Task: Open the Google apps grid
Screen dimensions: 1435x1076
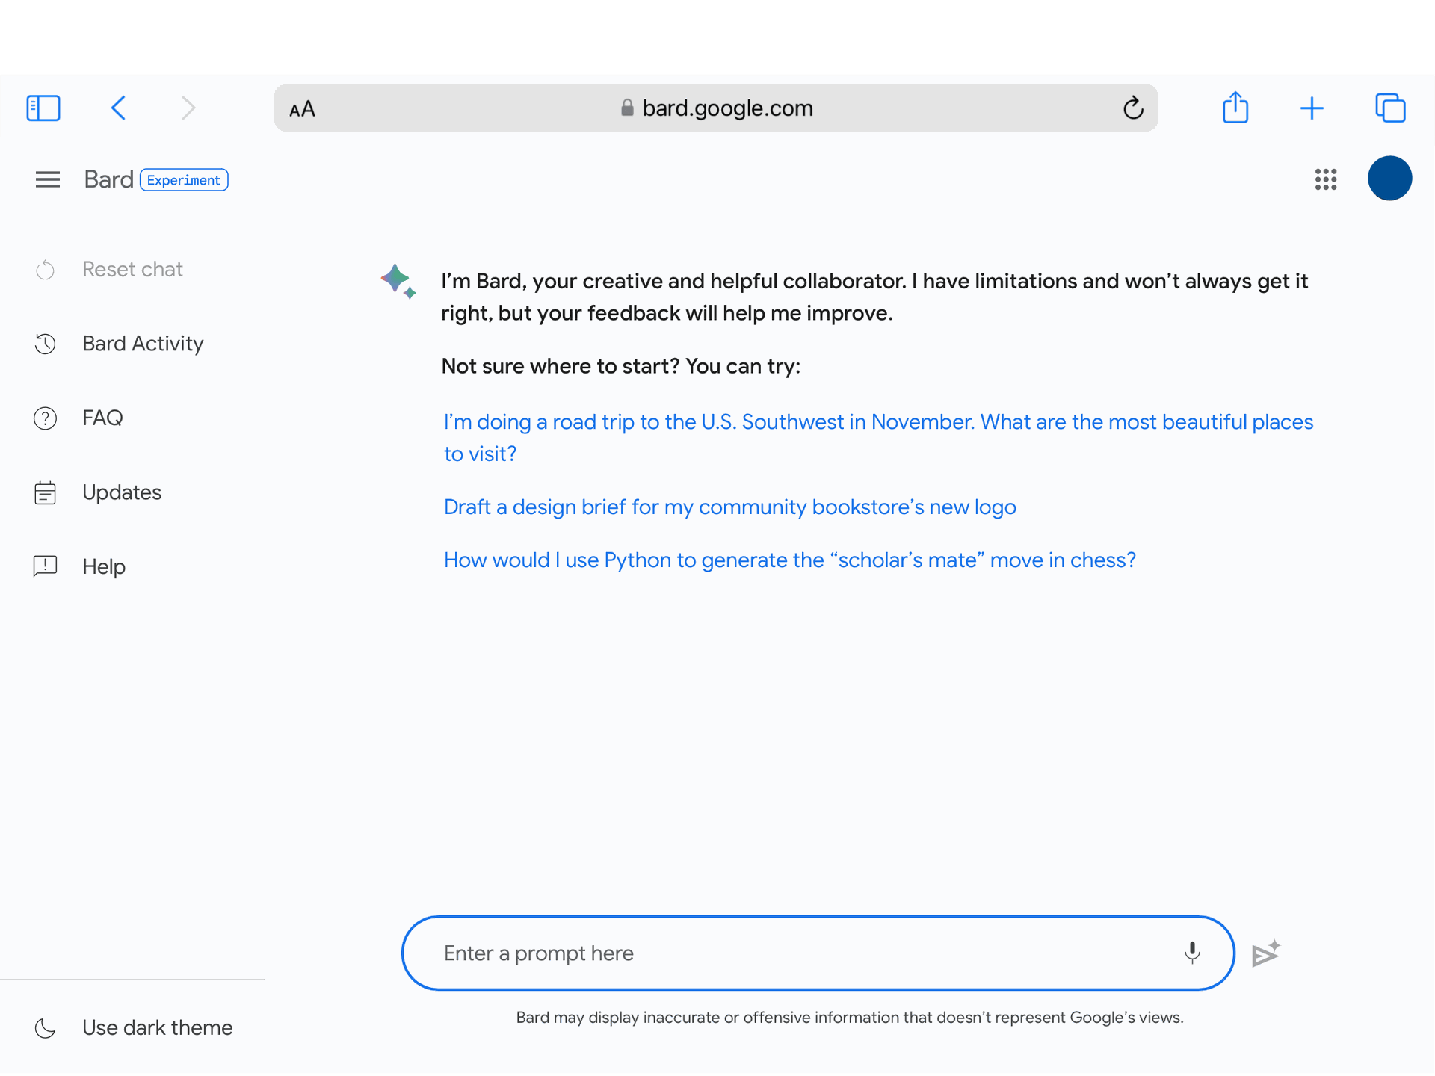Action: click(1325, 179)
